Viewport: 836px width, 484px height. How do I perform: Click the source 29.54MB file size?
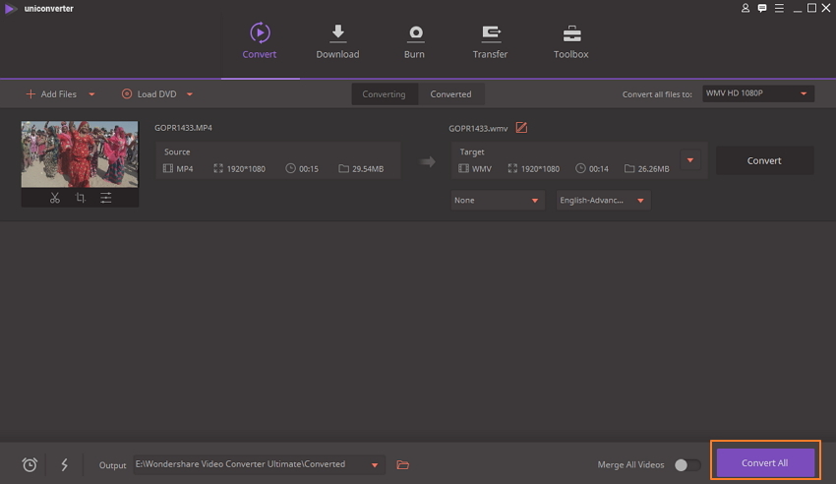(362, 168)
